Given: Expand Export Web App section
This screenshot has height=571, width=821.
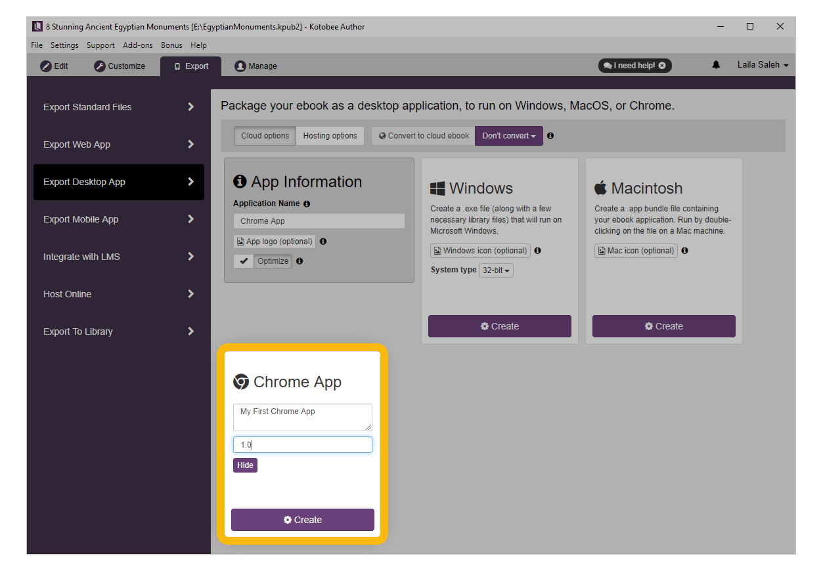Looking at the screenshot, I should (119, 144).
